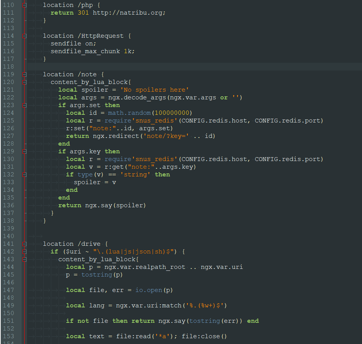Collapse the fold at line 142 if ($uri
362x344 pixels.
pyautogui.click(x=24, y=252)
